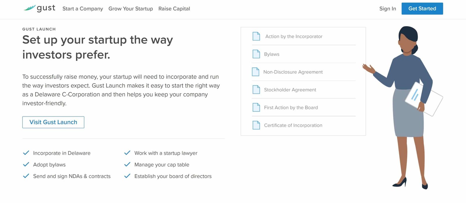The image size is (466, 203).
Task: Click the Certificate of Incorporation document icon
Action: pyautogui.click(x=256, y=125)
